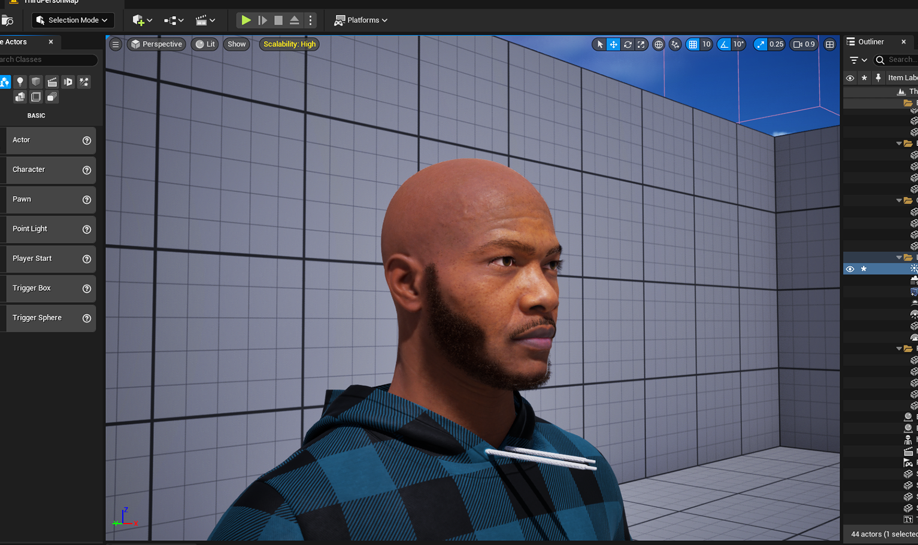Open the viewport hamburger options menu
The height and width of the screenshot is (545, 918).
point(116,44)
